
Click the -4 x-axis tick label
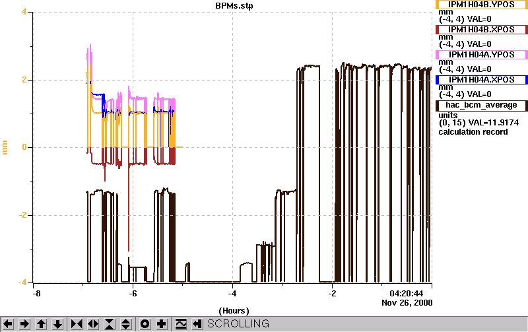tap(232, 293)
